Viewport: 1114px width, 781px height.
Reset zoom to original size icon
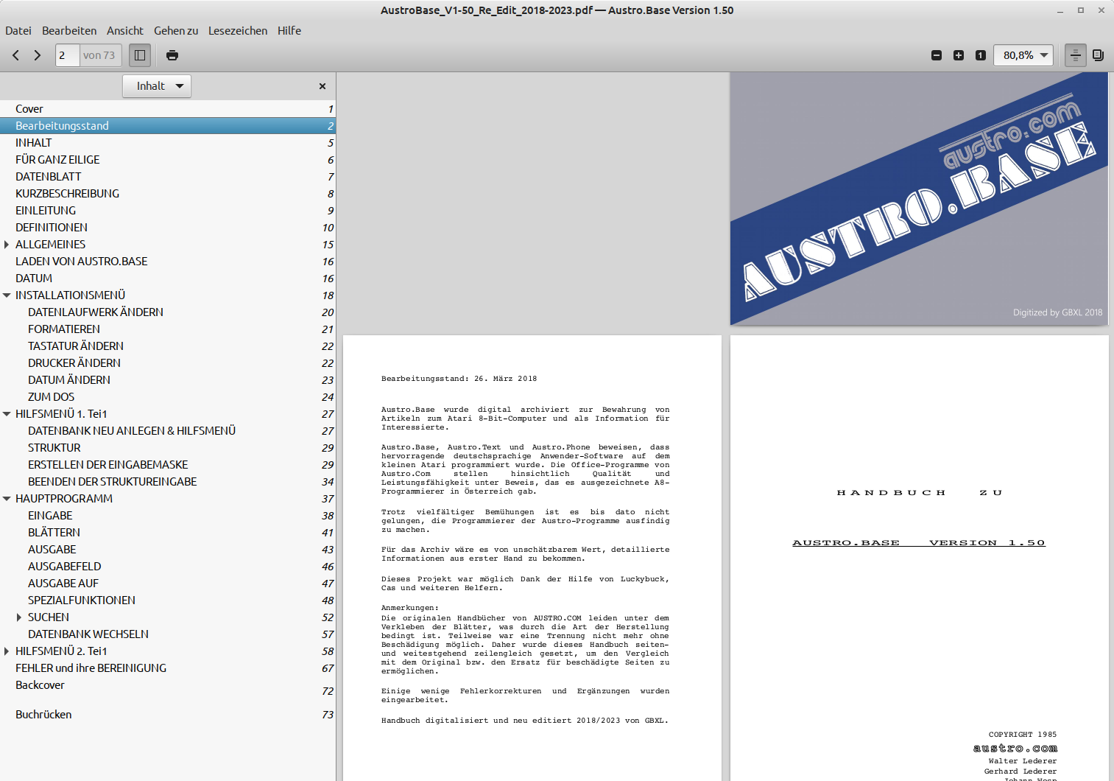point(981,55)
